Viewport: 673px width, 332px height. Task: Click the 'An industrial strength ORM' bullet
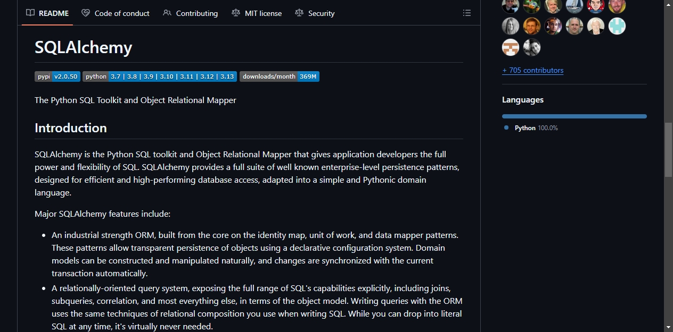[255, 254]
